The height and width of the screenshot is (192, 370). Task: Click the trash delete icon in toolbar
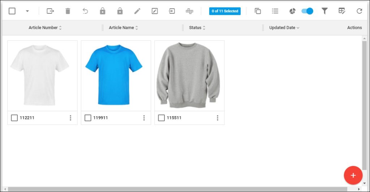[68, 11]
